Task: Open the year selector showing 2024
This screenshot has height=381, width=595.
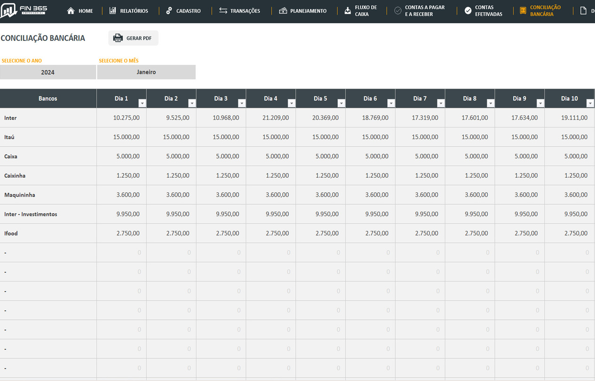Action: pyautogui.click(x=48, y=72)
